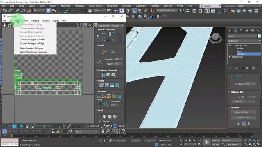Click the Move tool in Edit UVWs
This screenshot has height=147, width=262.
4,25
